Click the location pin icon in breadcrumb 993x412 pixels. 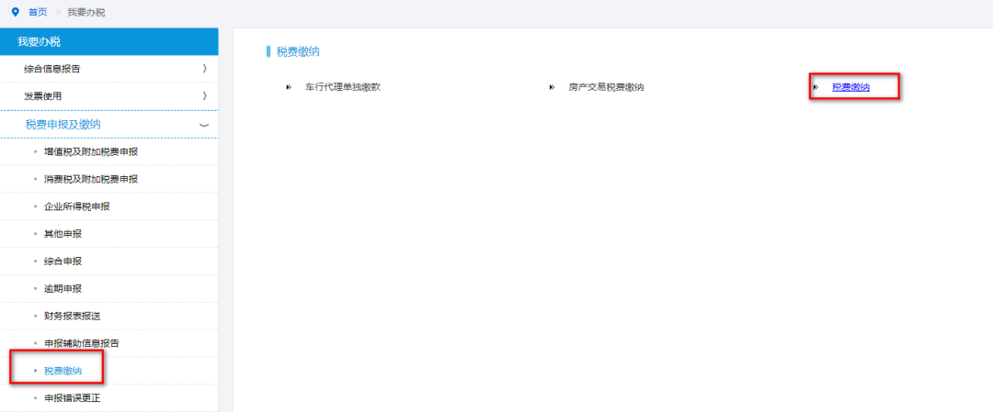[16, 12]
